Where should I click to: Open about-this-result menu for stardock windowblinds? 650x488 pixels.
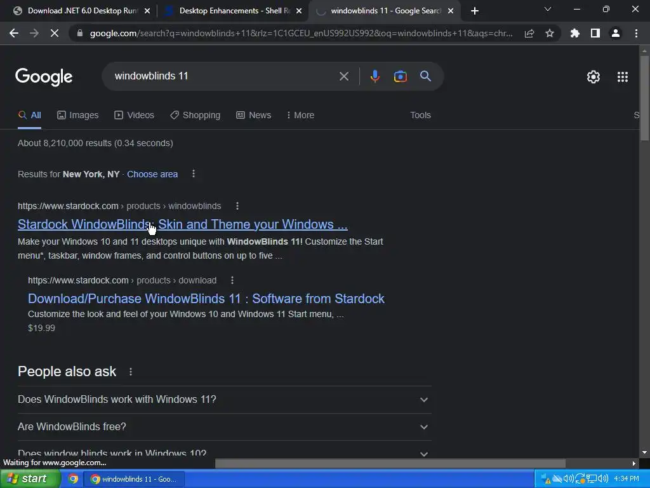tap(237, 206)
